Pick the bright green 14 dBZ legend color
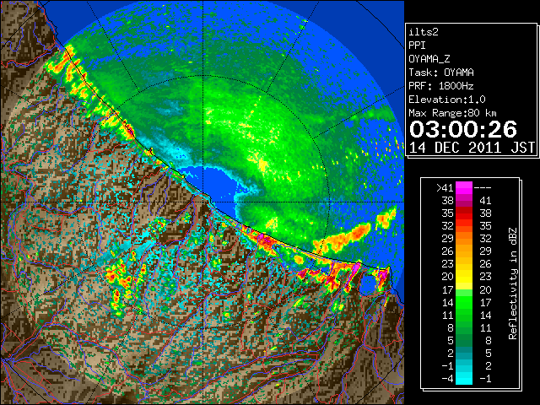540x405 pixels. 464,302
